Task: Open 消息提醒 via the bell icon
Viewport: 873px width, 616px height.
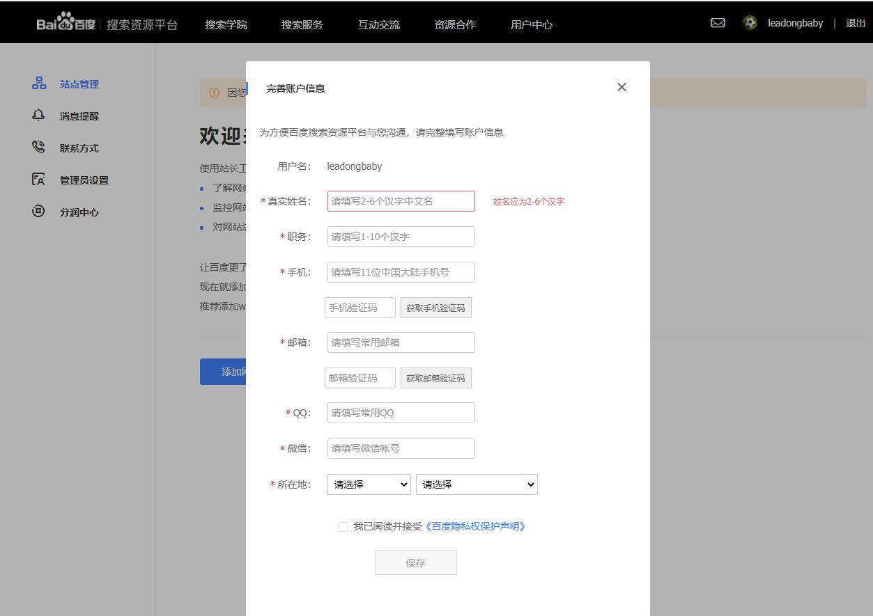Action: pyautogui.click(x=39, y=116)
